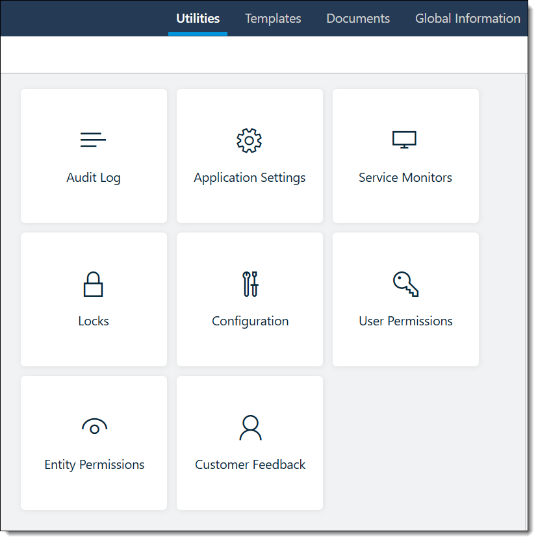Click the Audit Log list icon
Viewport: 538px width, 541px height.
(93, 139)
